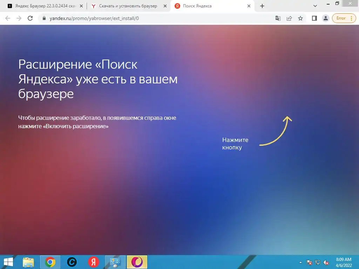The height and width of the screenshot is (269, 359).
Task: Close the Яндекс Браузер 22.3.0.2434 tab
Action: point(81,6)
